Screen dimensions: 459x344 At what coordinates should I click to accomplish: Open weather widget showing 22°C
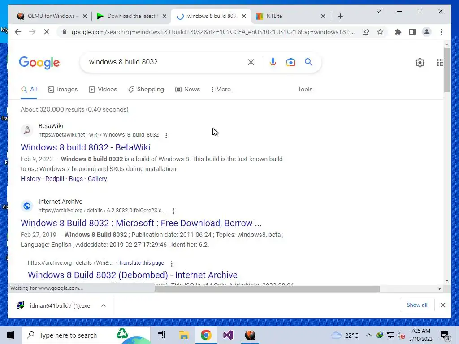click(344, 335)
